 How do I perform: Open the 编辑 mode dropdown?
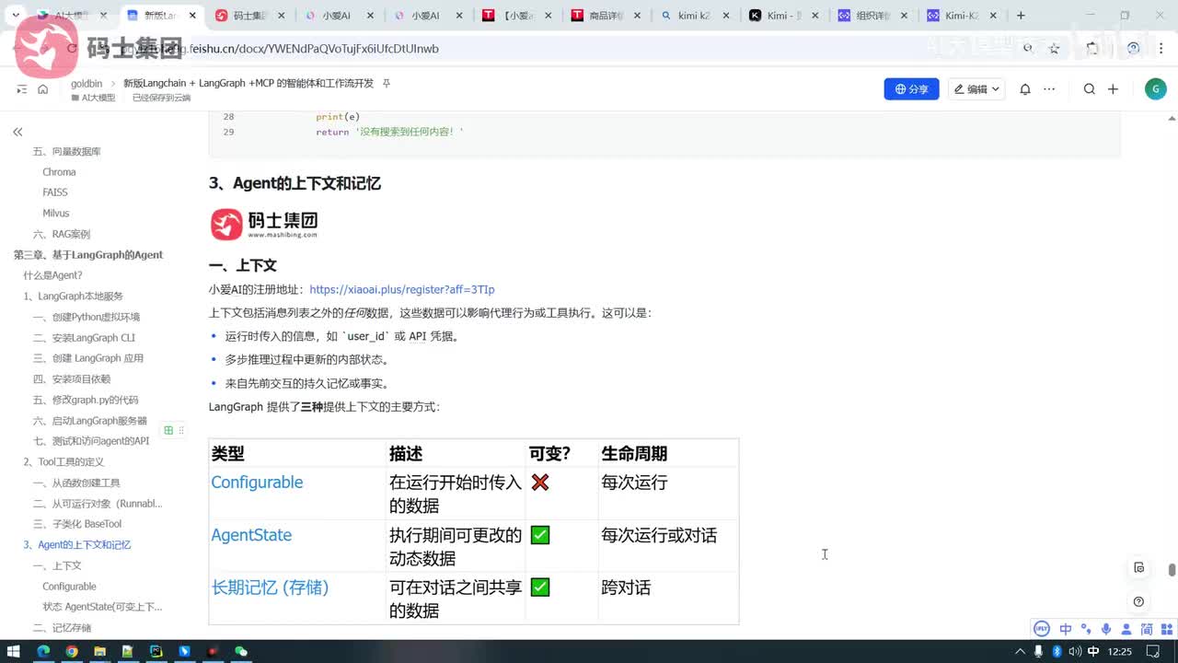pos(977,89)
